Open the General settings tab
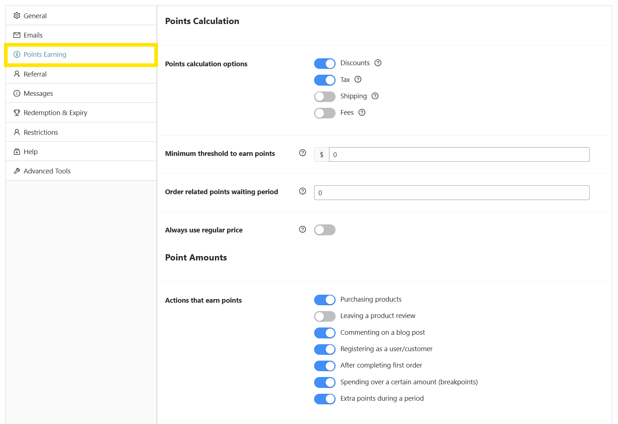Image resolution: width=618 pixels, height=424 pixels. (81, 16)
